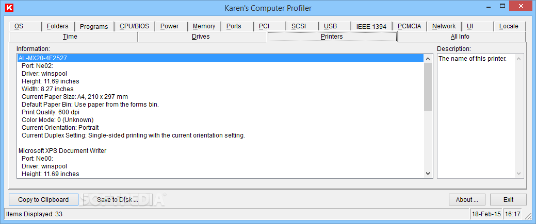Switch to the Time tab

[x=73, y=37]
